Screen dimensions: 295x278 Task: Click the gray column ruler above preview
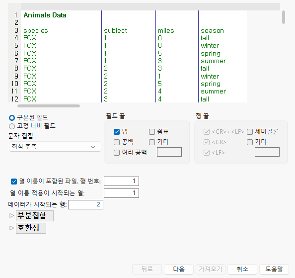pyautogui.click(x=150, y=6)
